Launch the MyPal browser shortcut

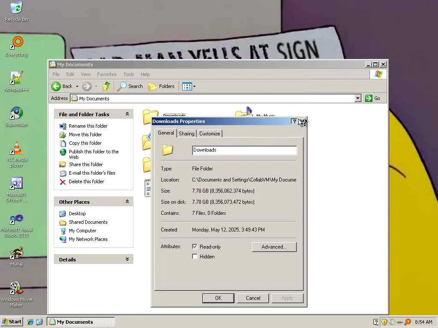tap(16, 257)
